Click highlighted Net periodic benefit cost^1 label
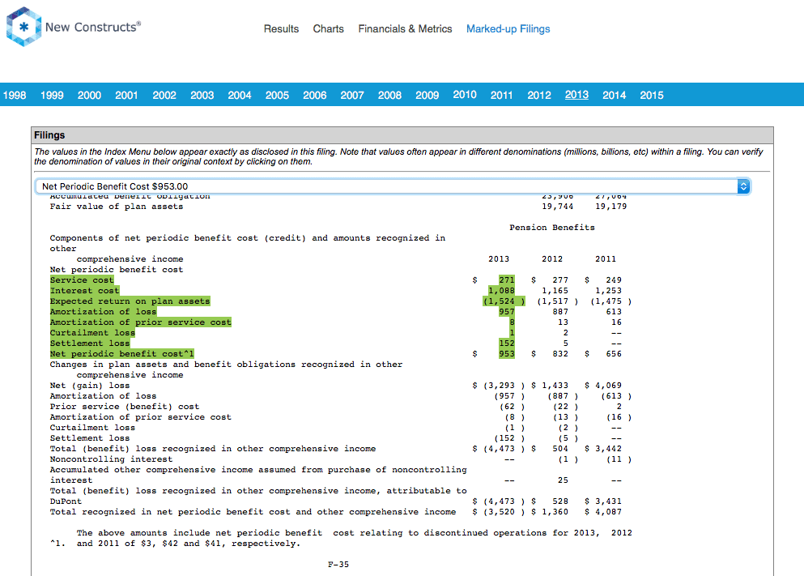 coord(122,354)
